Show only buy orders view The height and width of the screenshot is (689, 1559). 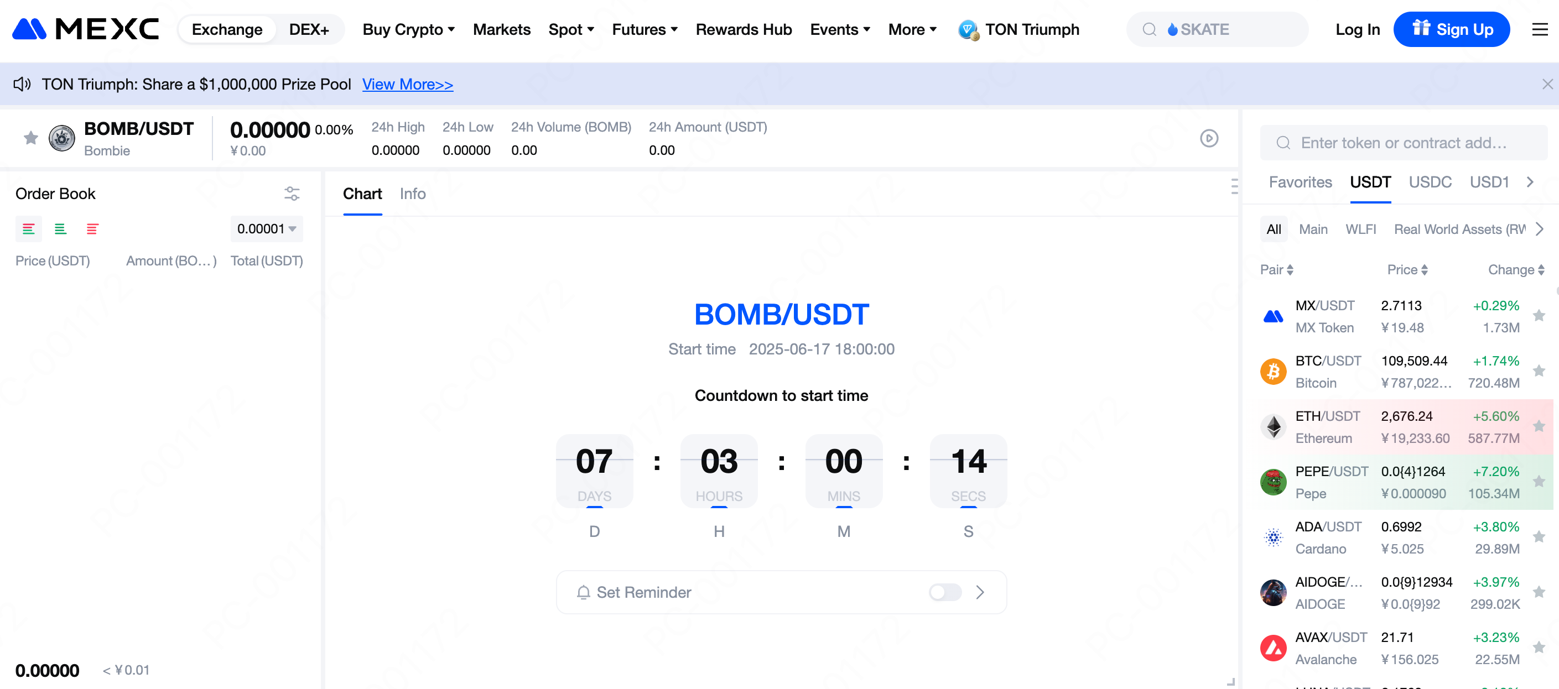(60, 229)
